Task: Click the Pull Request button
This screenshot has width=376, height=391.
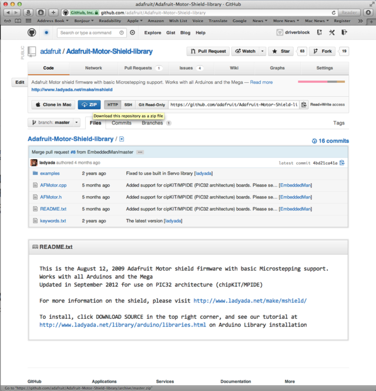Action: [x=208, y=51]
